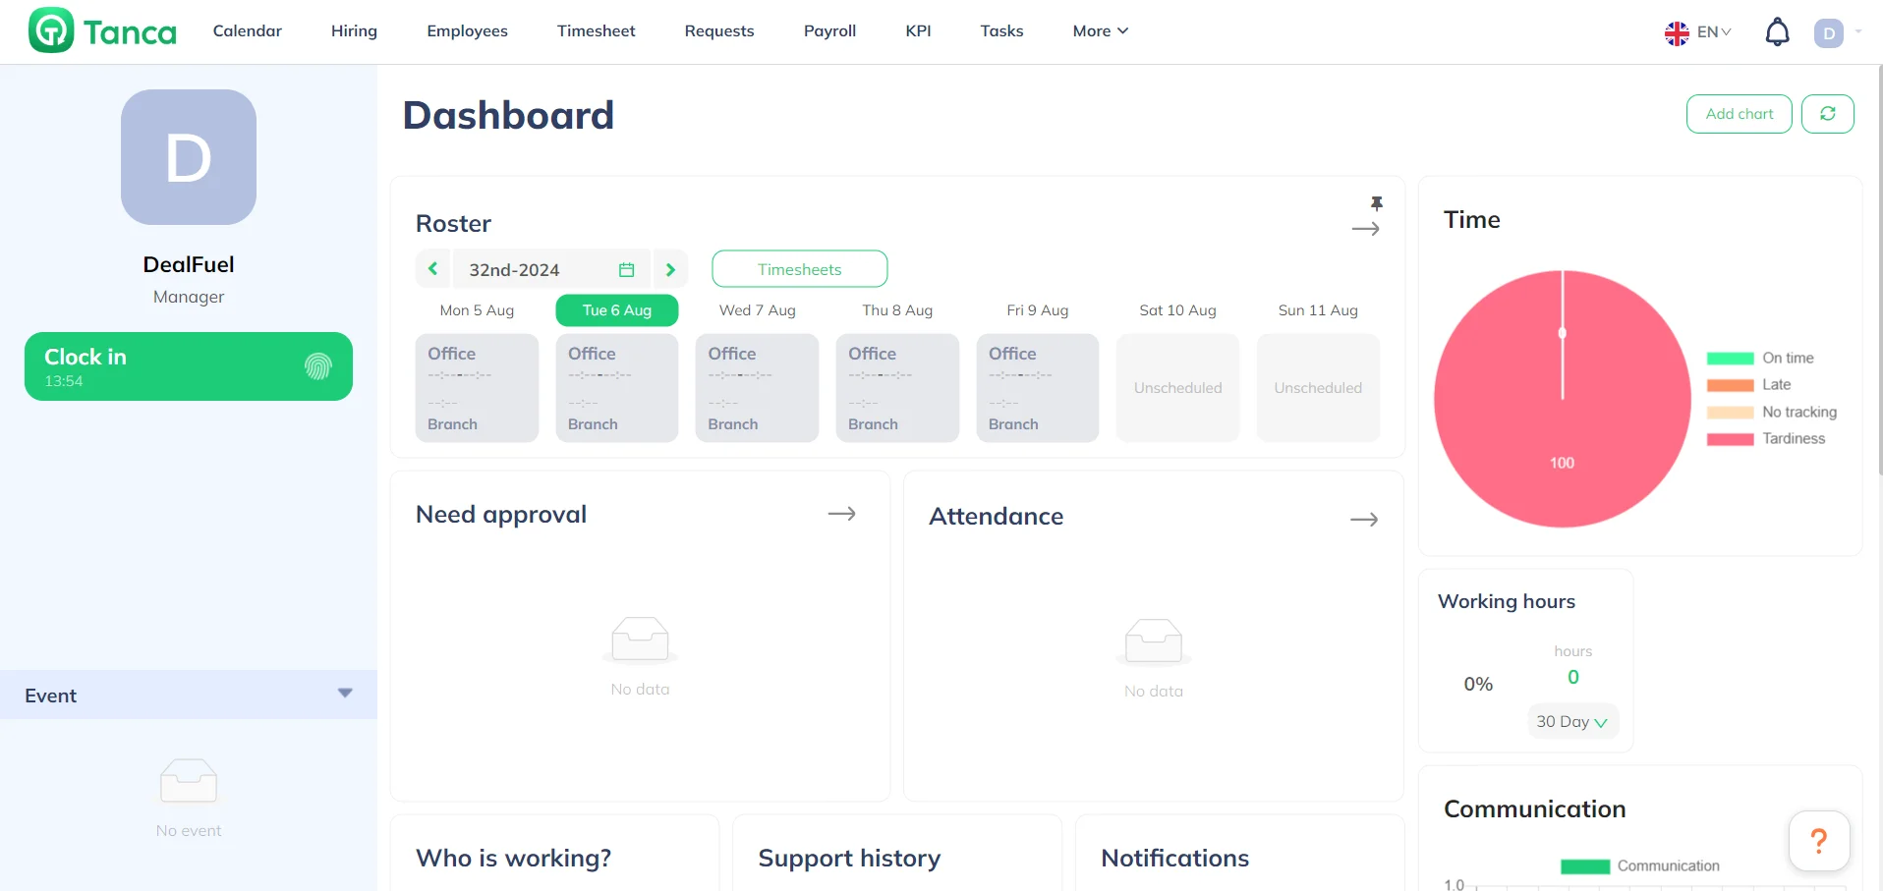Click the Notifications widget heading
Image resolution: width=1883 pixels, height=891 pixels.
(1174, 858)
